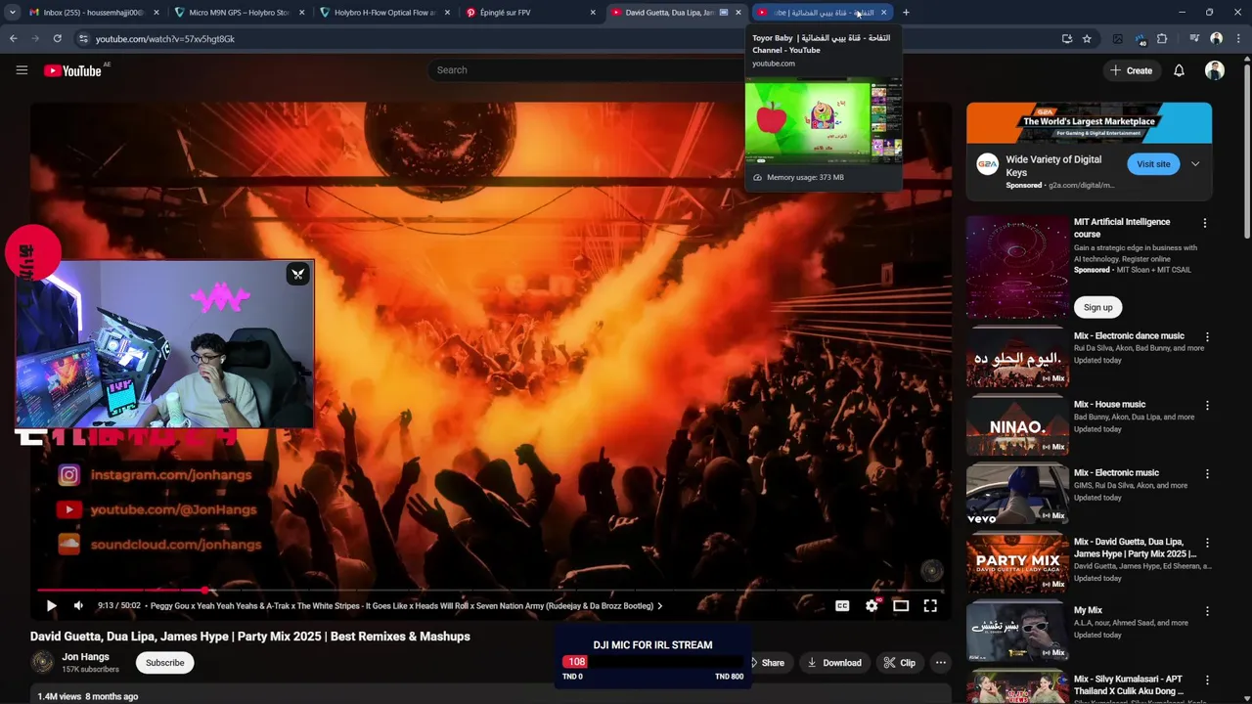Open the YouTube guide hamburger menu
The height and width of the screenshot is (704, 1252).
22,70
